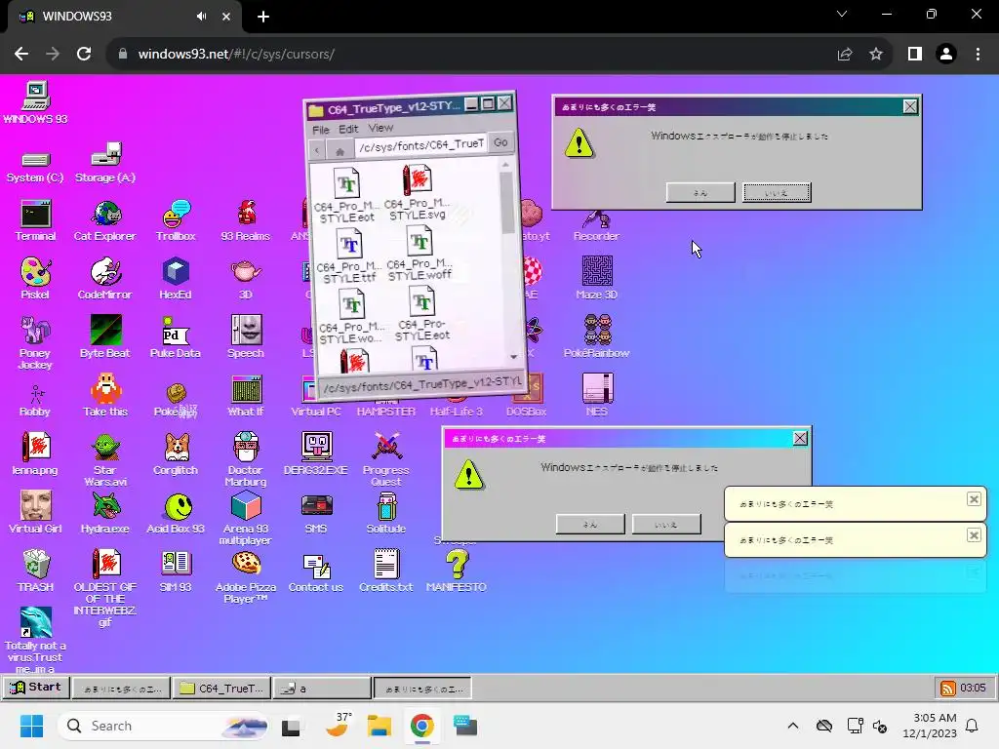The image size is (999, 749).
Task: Switch to C64_TrueT taskbar item
Action: click(221, 688)
